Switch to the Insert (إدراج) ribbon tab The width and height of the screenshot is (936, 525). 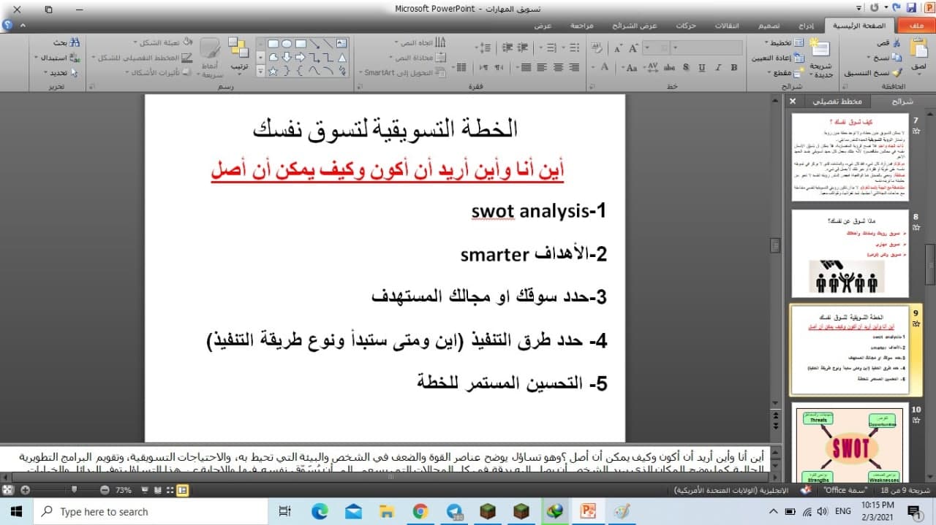pyautogui.click(x=805, y=25)
